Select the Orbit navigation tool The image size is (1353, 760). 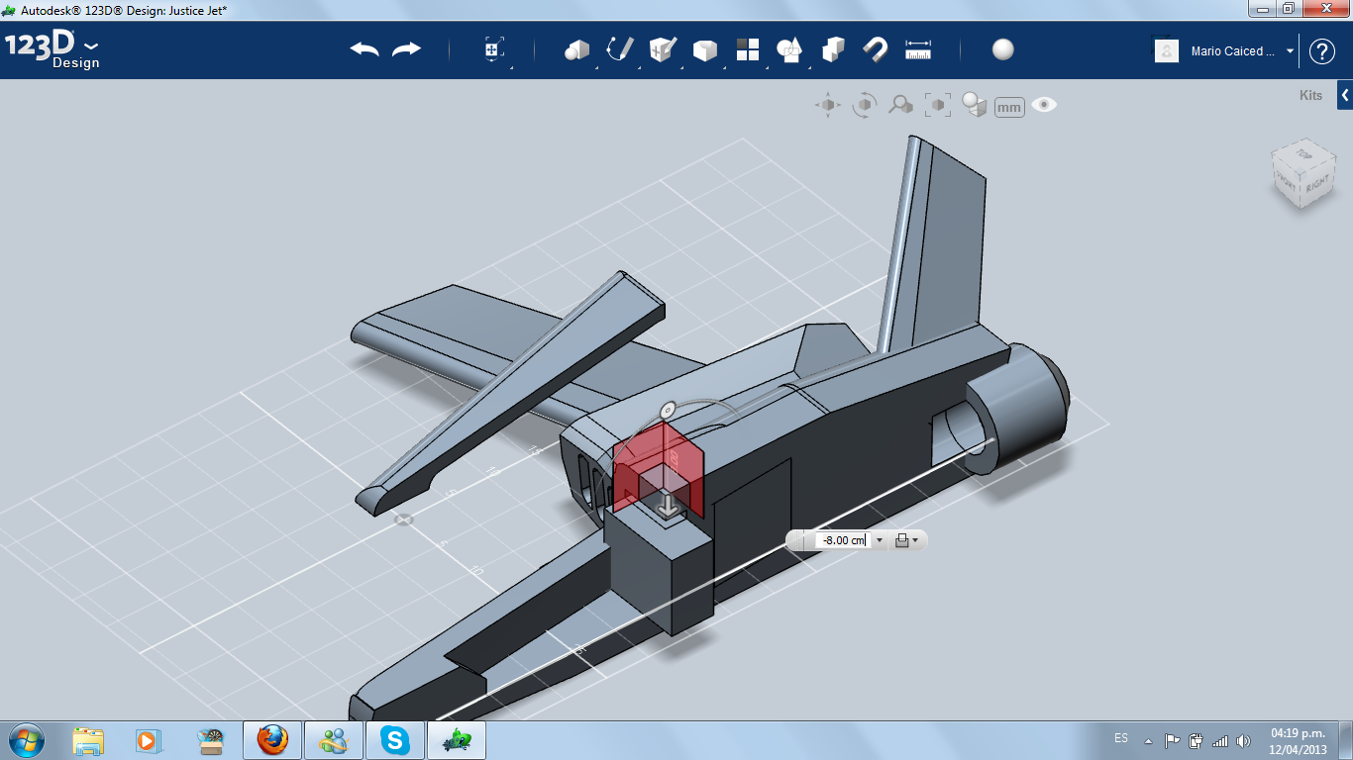point(865,105)
